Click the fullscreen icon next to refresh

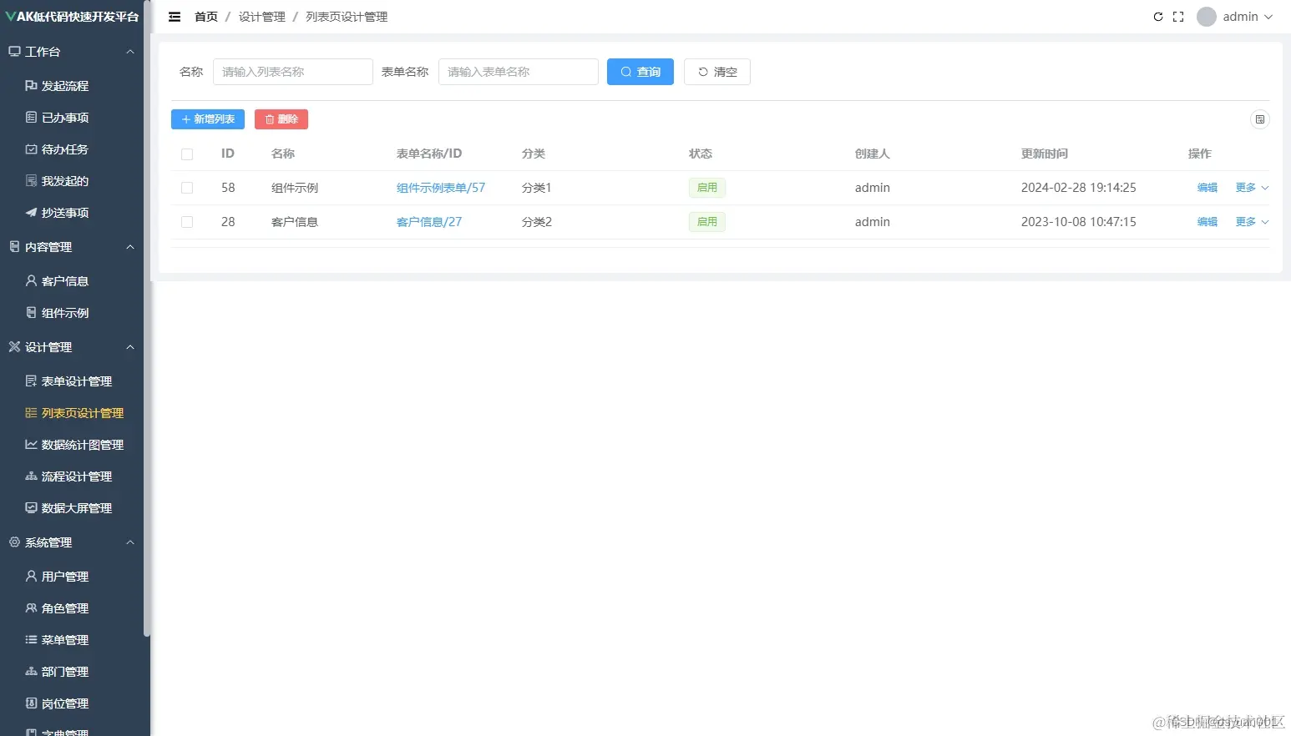1177,16
